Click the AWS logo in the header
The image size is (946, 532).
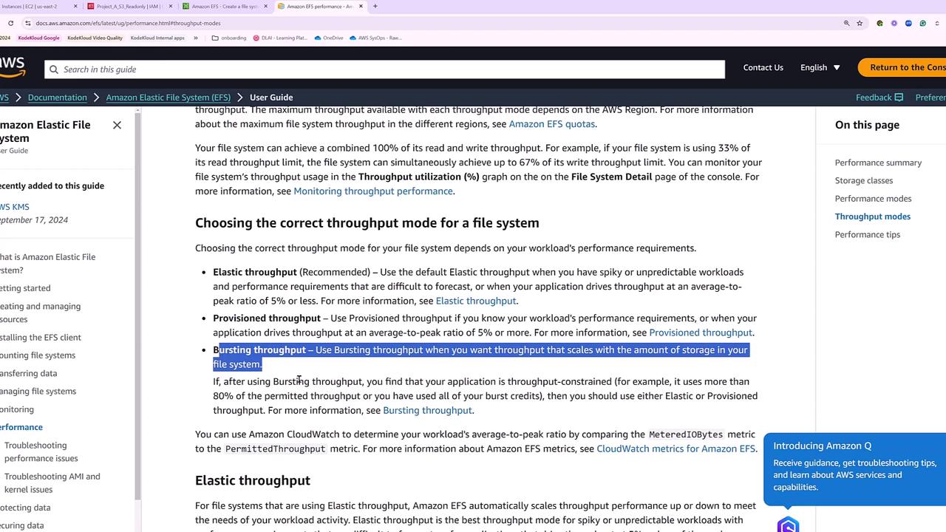13,67
